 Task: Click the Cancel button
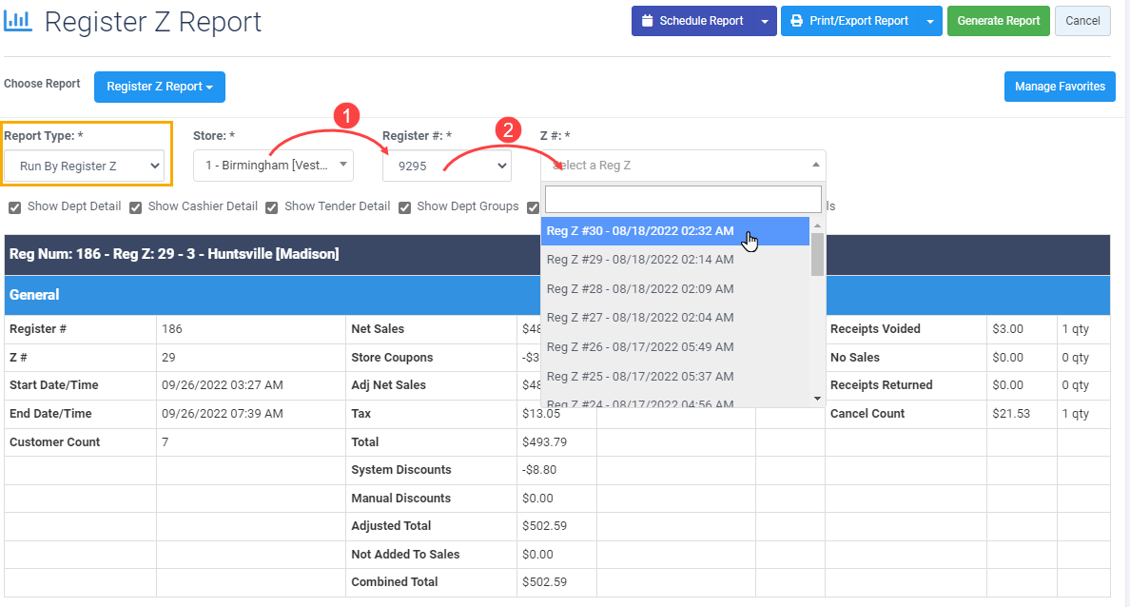click(1082, 21)
